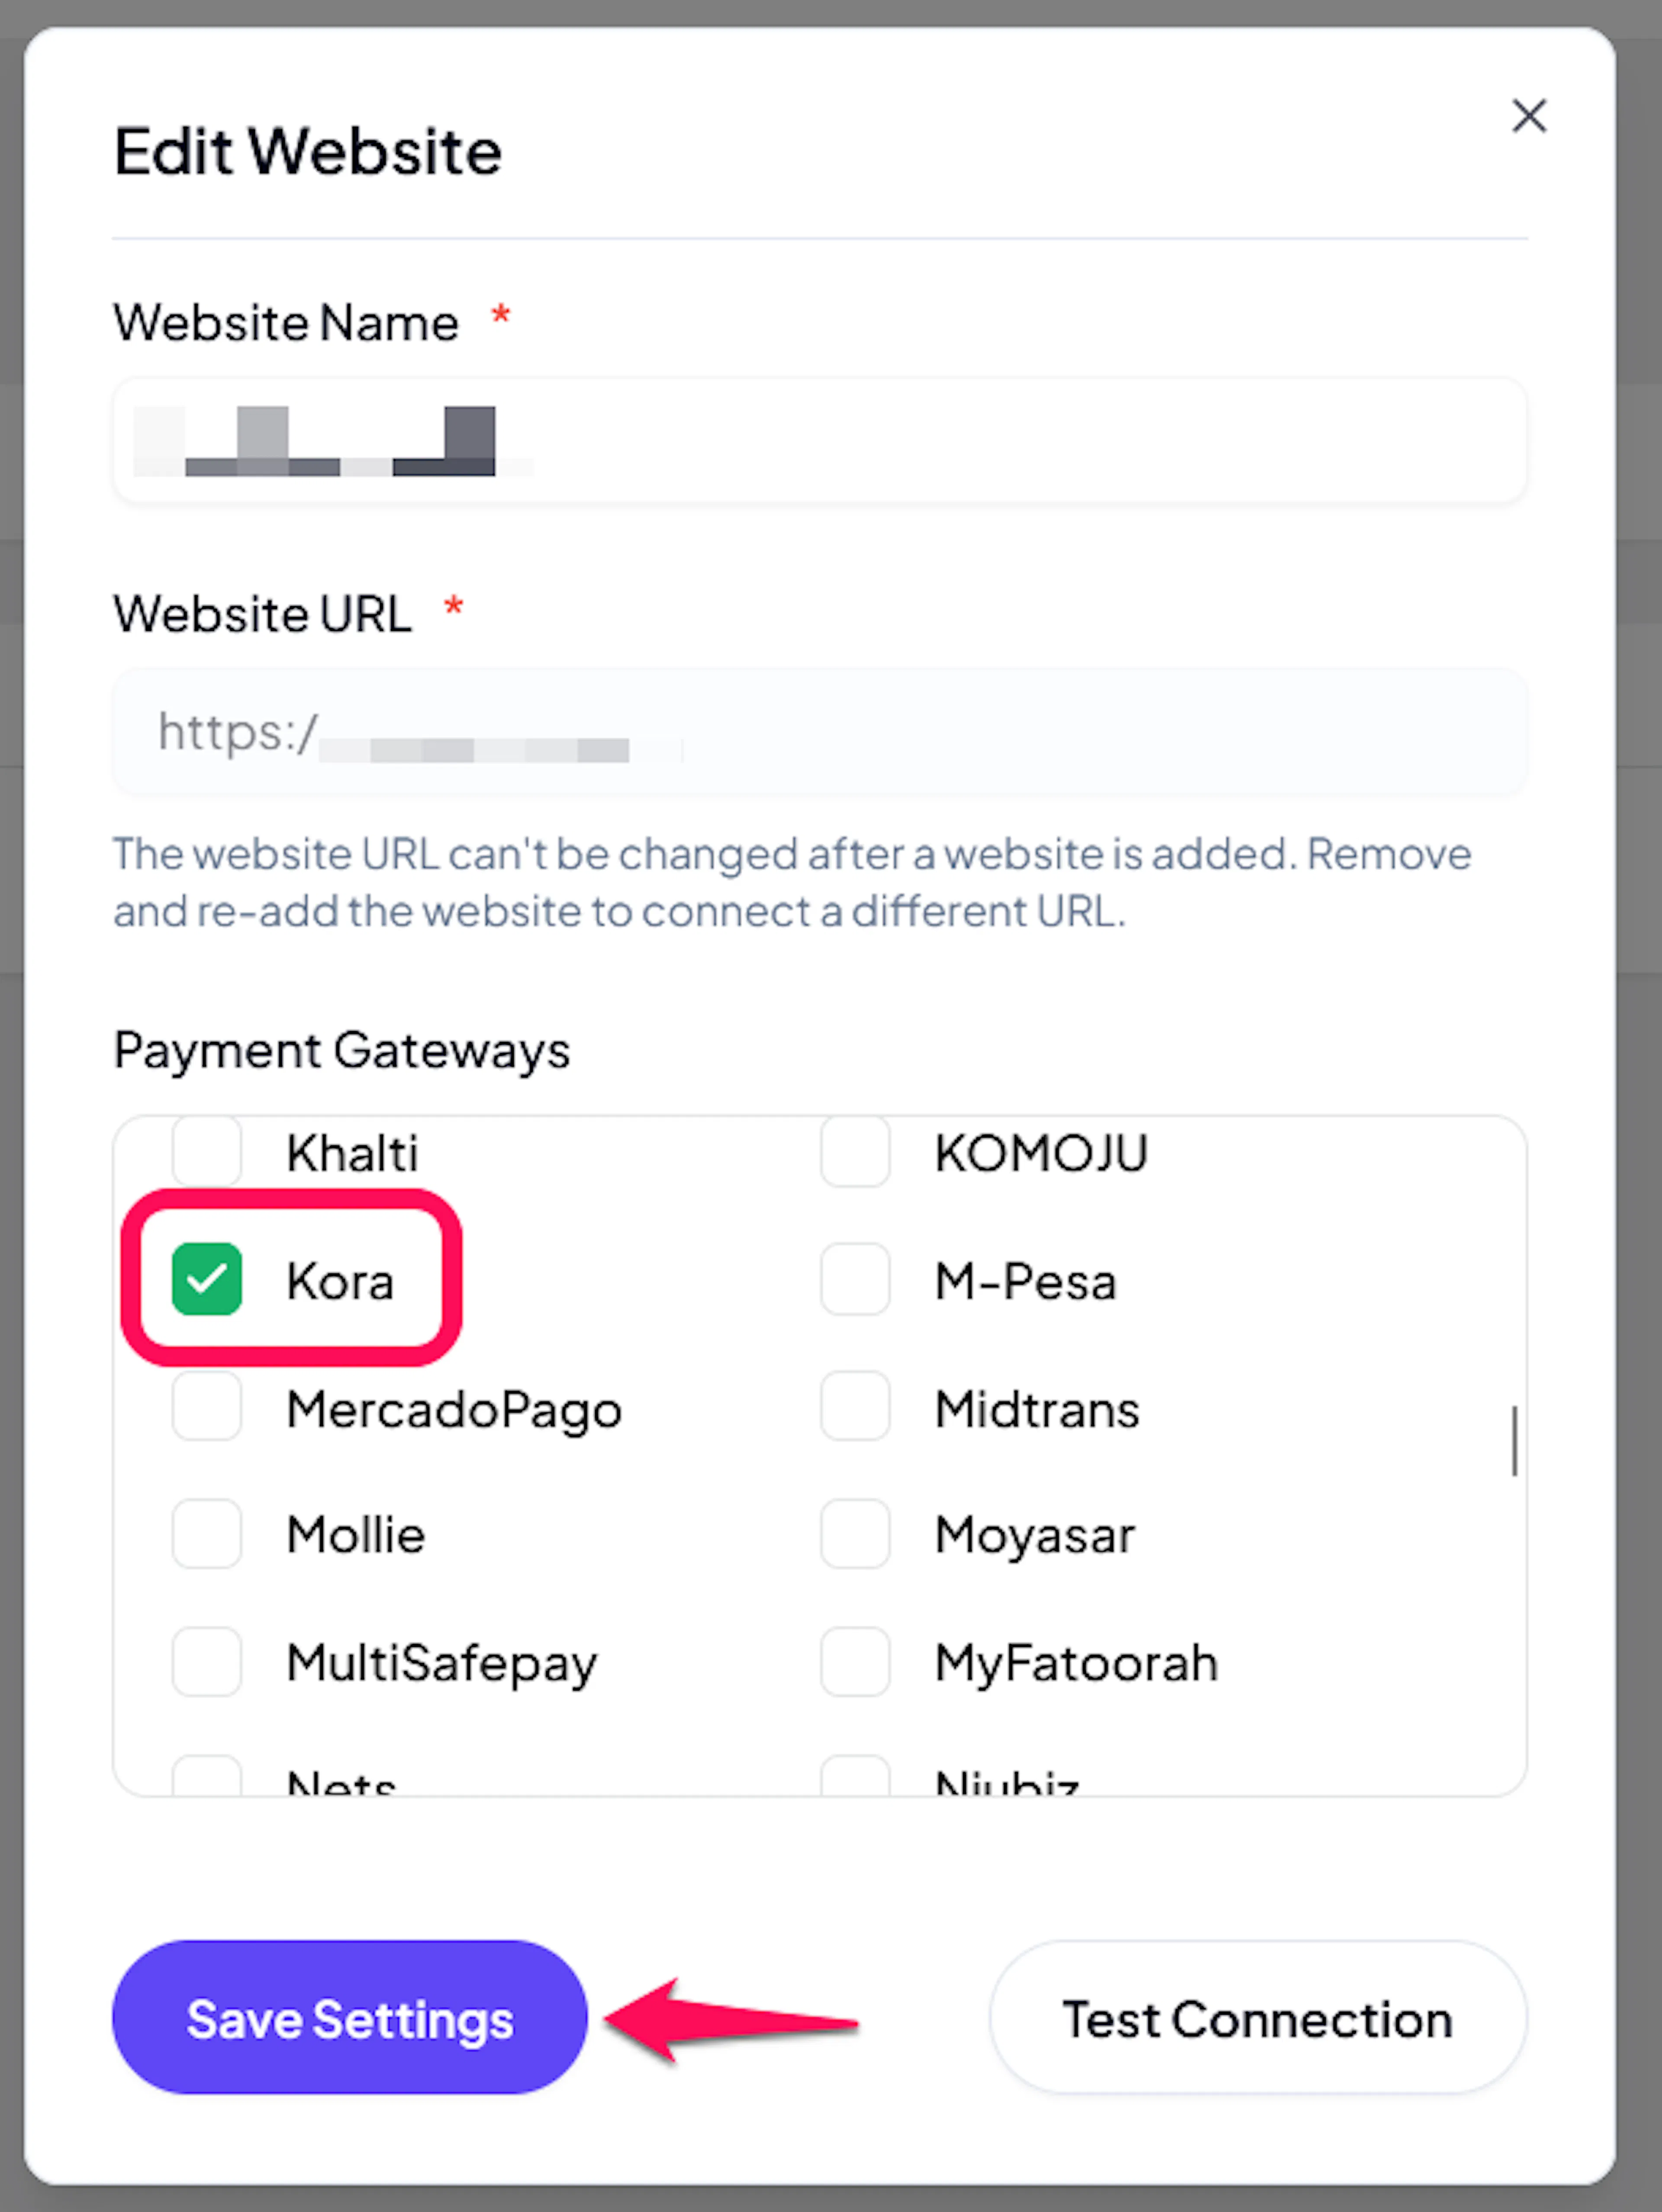Screen dimensions: 1662x2212
Task: Enable the MyFatoorah gateway
Action: [855, 1661]
